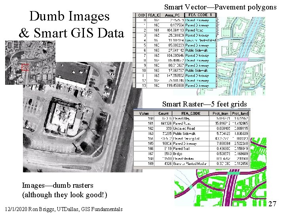The height and width of the screenshot is (213, 285).
Task: Click the "Smart Raster—5 feet grids" heading
Action: (x=205, y=104)
